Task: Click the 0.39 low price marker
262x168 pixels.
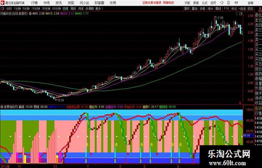Action: (61, 100)
